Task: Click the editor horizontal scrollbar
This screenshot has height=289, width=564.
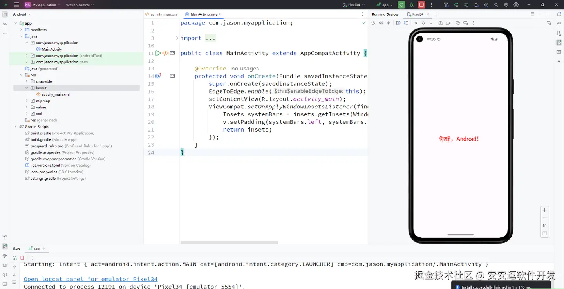Action: tap(229, 242)
